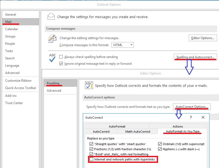Open Advanced category in Outlook Options sidebar
Viewport: 219px width, 168px height.
21,73
